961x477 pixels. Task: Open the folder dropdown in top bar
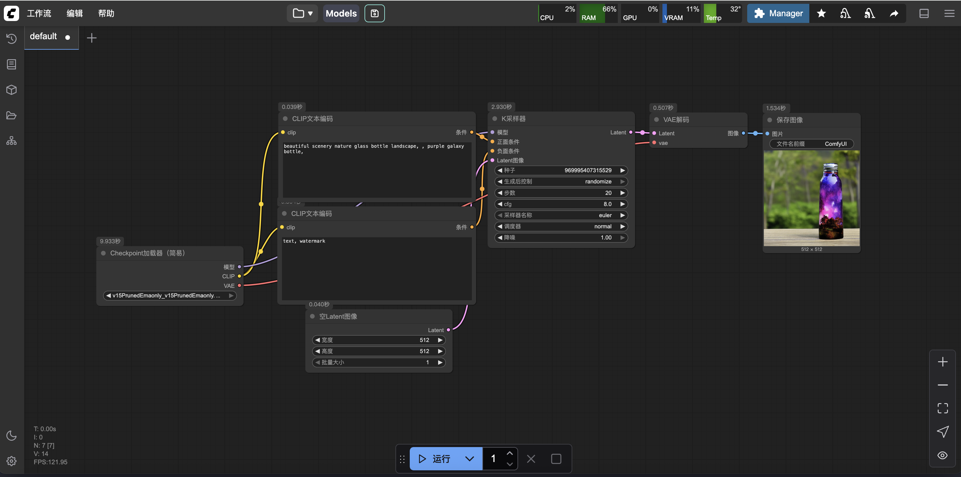pos(302,13)
